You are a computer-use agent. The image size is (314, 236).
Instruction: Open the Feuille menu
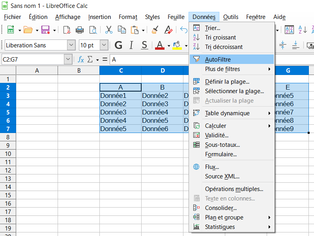[176, 17]
